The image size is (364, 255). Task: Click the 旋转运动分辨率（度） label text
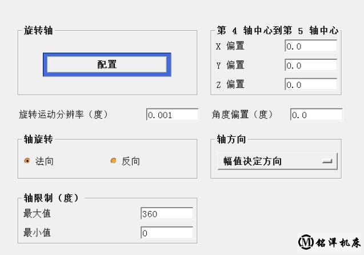click(x=63, y=115)
